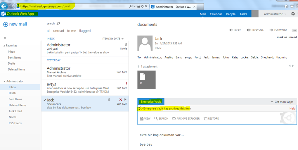
Task: Open the Tasks tab
Action: click(243, 14)
